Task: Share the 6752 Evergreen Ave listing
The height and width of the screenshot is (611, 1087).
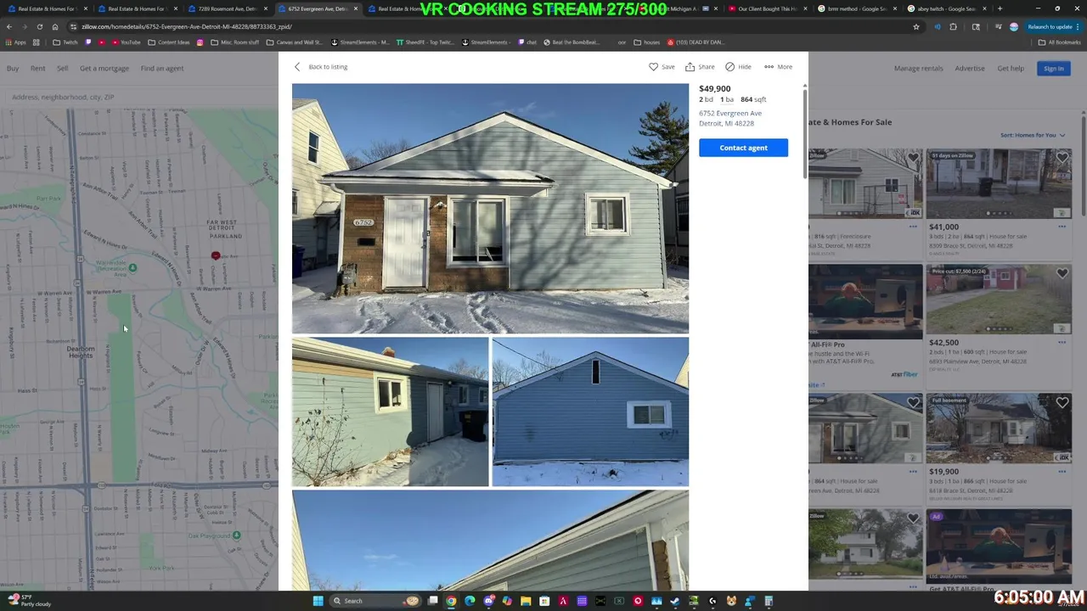Action: coord(700,66)
